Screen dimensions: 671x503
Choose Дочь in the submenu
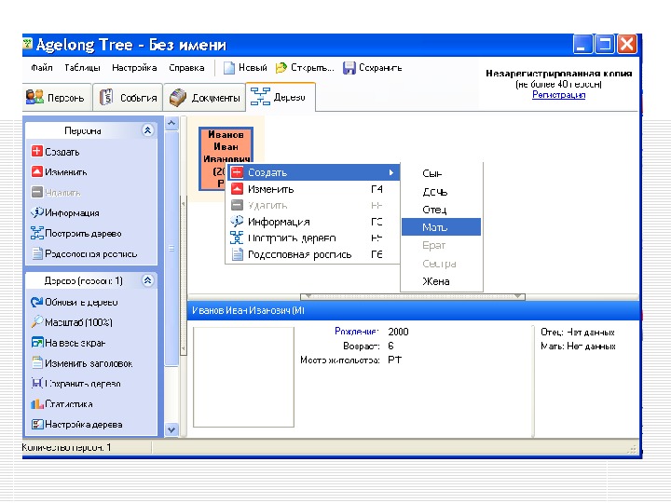tap(441, 192)
